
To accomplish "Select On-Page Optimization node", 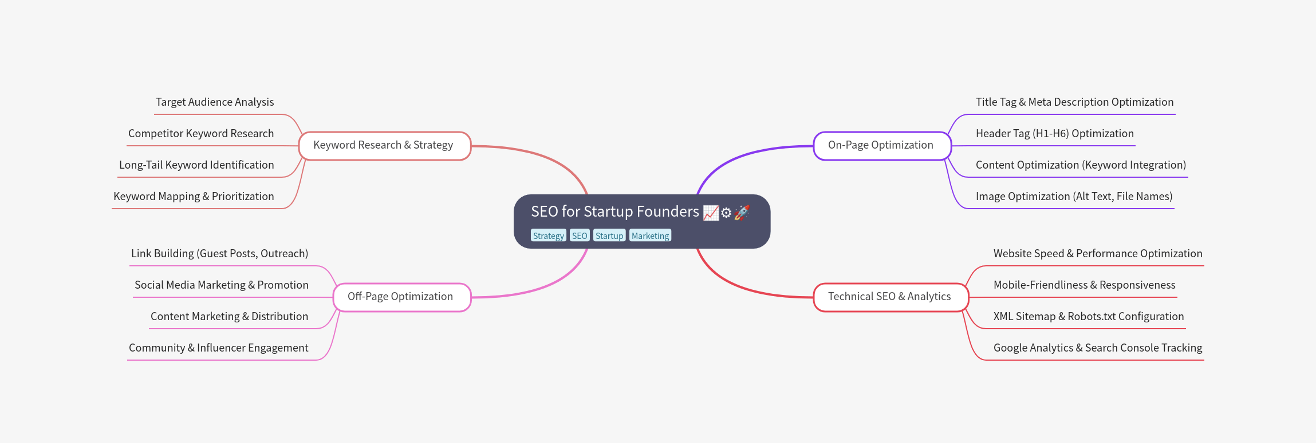I will click(881, 146).
